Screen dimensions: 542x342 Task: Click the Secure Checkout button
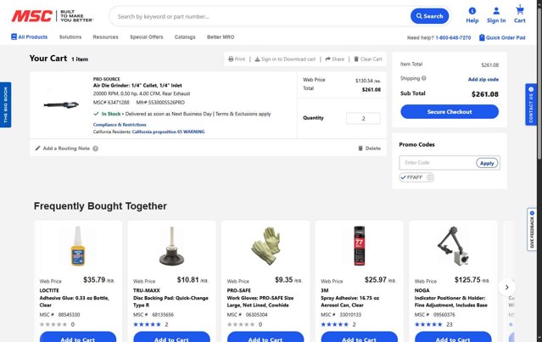449,111
